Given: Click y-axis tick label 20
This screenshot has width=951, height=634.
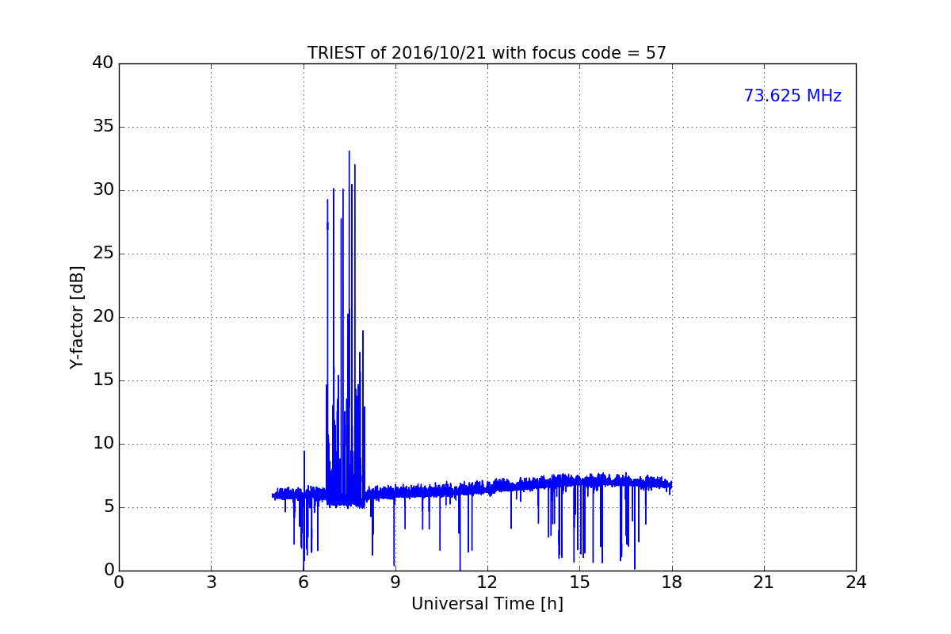Looking at the screenshot, I should [103, 317].
